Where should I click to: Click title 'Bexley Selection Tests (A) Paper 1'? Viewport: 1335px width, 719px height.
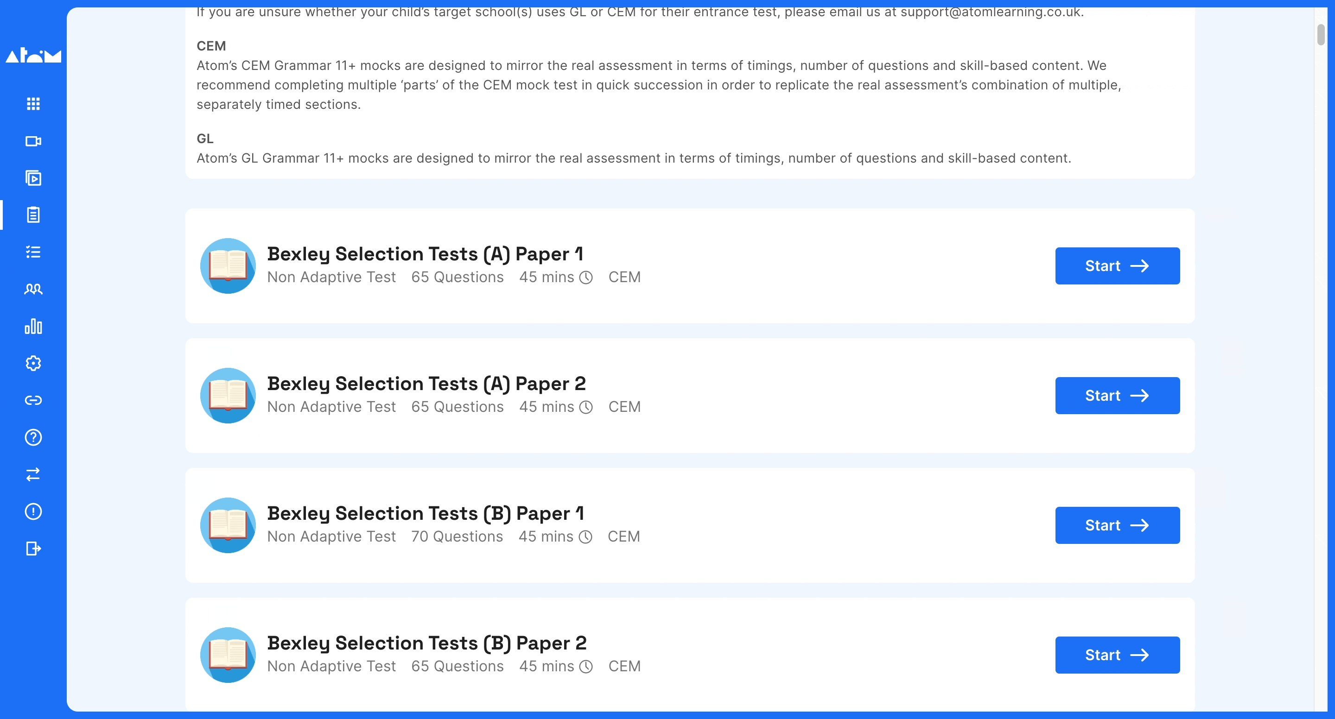426,254
